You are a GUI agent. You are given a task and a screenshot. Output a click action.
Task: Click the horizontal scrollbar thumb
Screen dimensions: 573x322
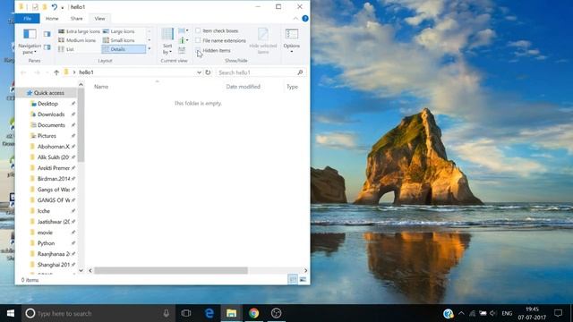[x=171, y=270]
